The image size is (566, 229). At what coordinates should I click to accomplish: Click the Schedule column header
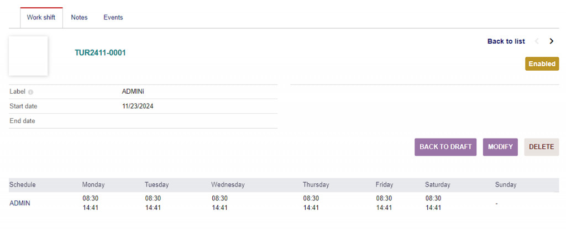tap(23, 185)
